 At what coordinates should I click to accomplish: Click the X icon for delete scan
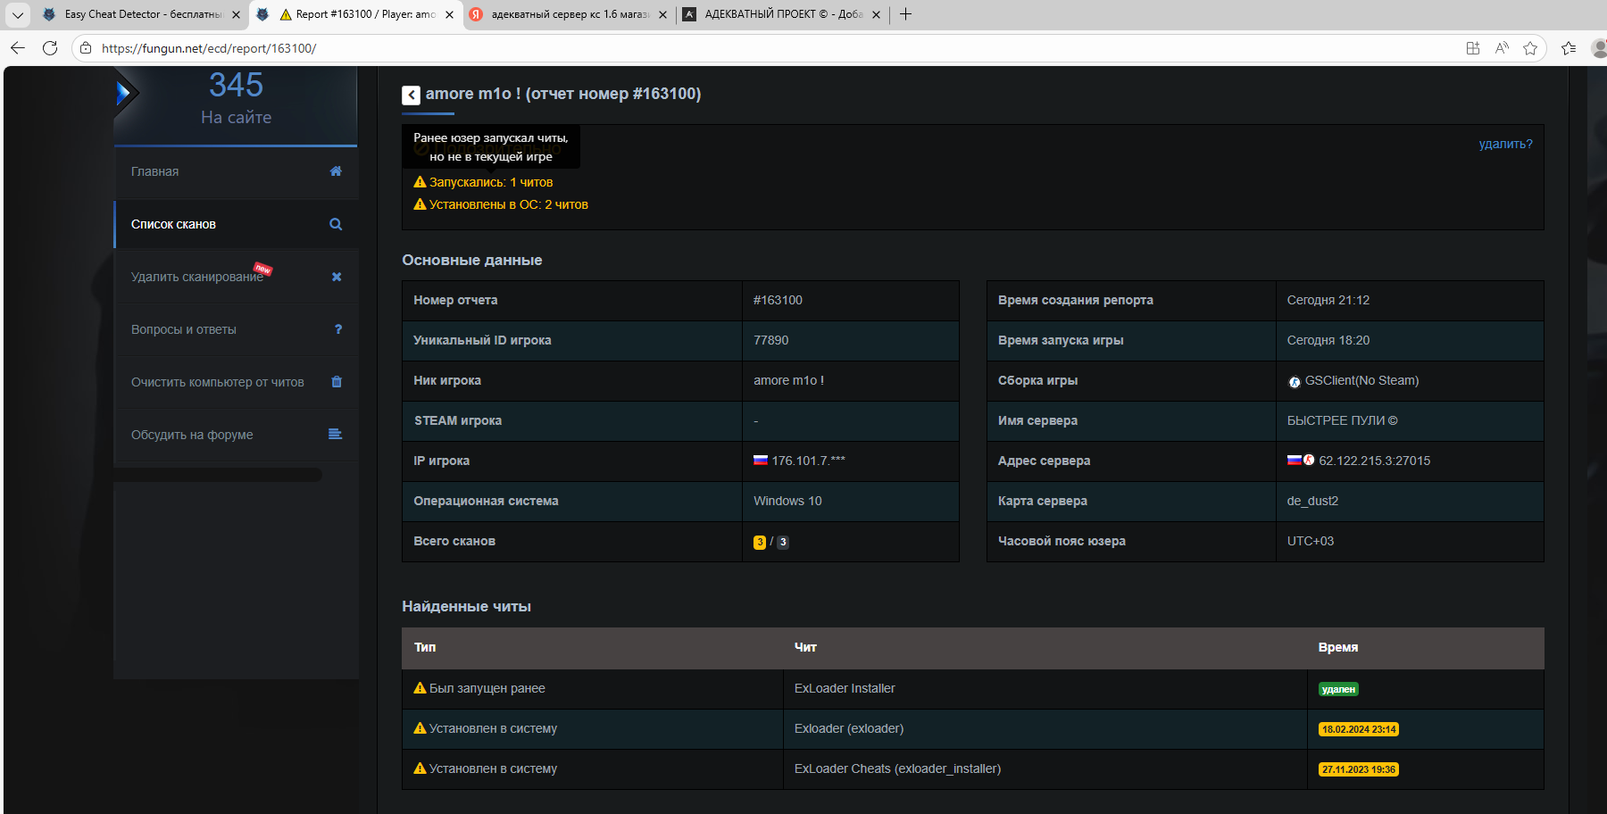coord(337,277)
